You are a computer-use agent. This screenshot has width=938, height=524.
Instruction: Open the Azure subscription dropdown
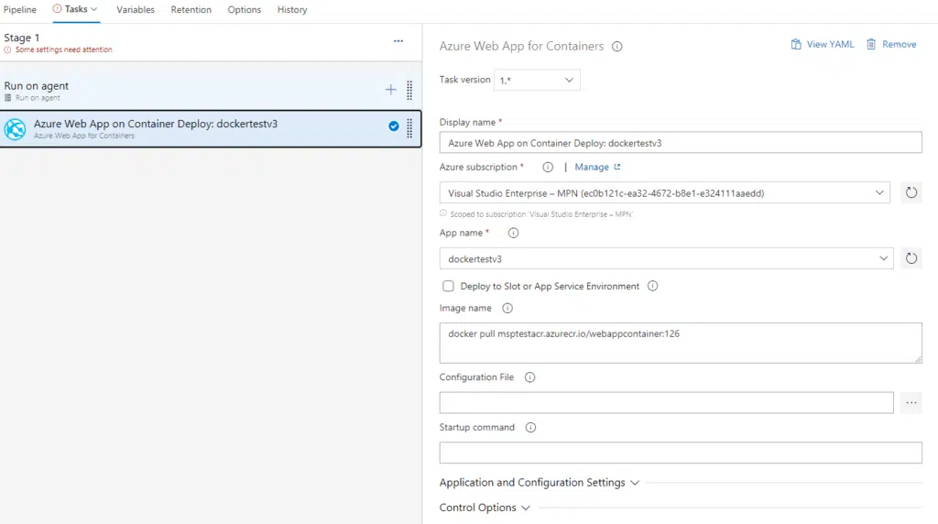coord(665,192)
